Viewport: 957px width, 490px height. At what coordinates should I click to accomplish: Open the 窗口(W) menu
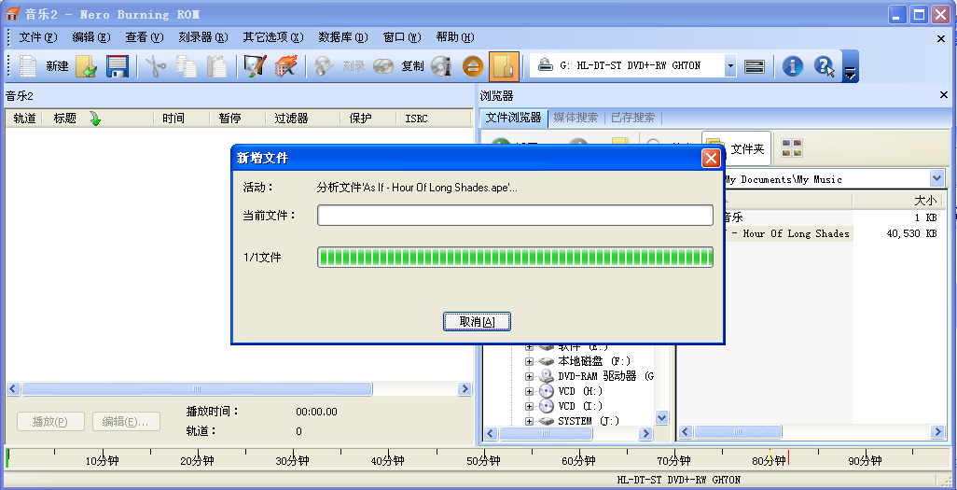coord(402,37)
